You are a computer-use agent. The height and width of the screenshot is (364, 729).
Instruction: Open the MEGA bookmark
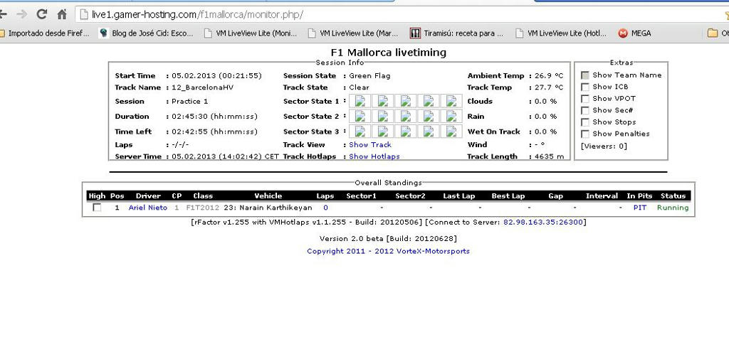coord(634,33)
